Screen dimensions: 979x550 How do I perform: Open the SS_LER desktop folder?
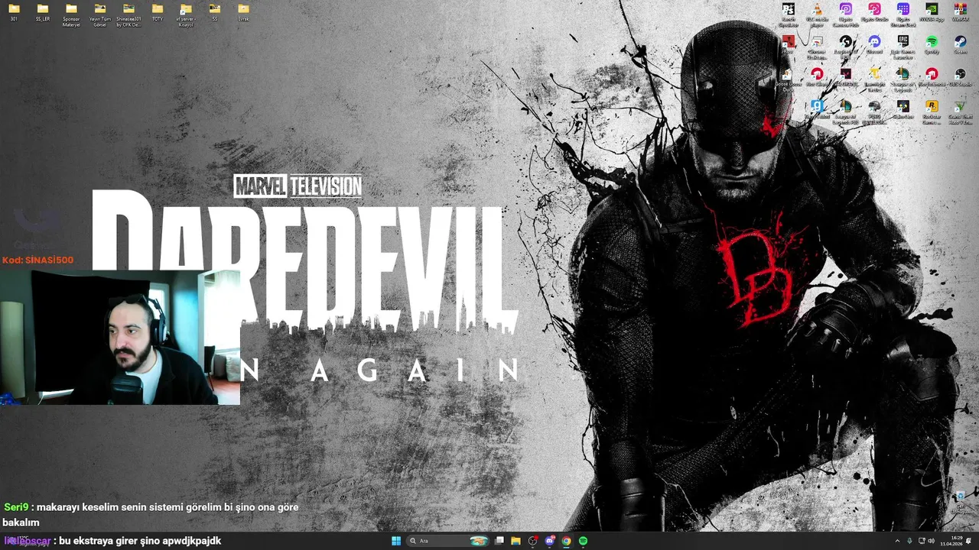coord(43,12)
